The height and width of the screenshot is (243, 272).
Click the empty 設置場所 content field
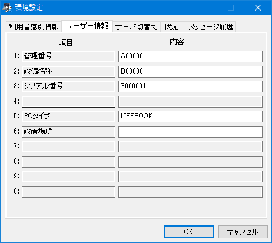190,131
